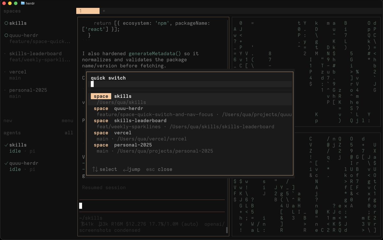Open the sidebar 'menu' button
The height and width of the screenshot is (240, 383).
point(67,120)
